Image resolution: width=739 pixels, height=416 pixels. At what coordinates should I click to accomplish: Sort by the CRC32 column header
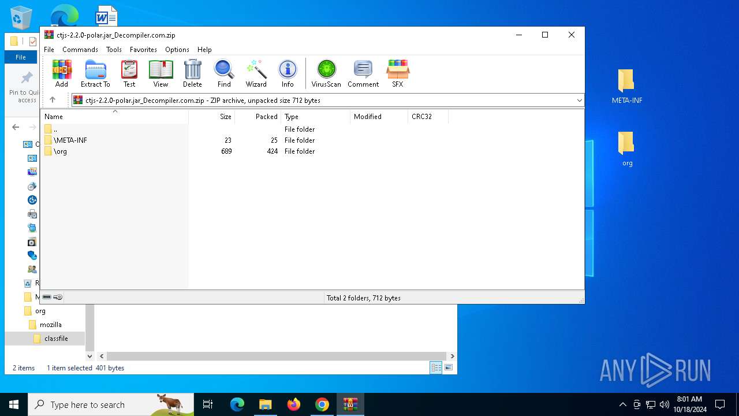coord(428,116)
